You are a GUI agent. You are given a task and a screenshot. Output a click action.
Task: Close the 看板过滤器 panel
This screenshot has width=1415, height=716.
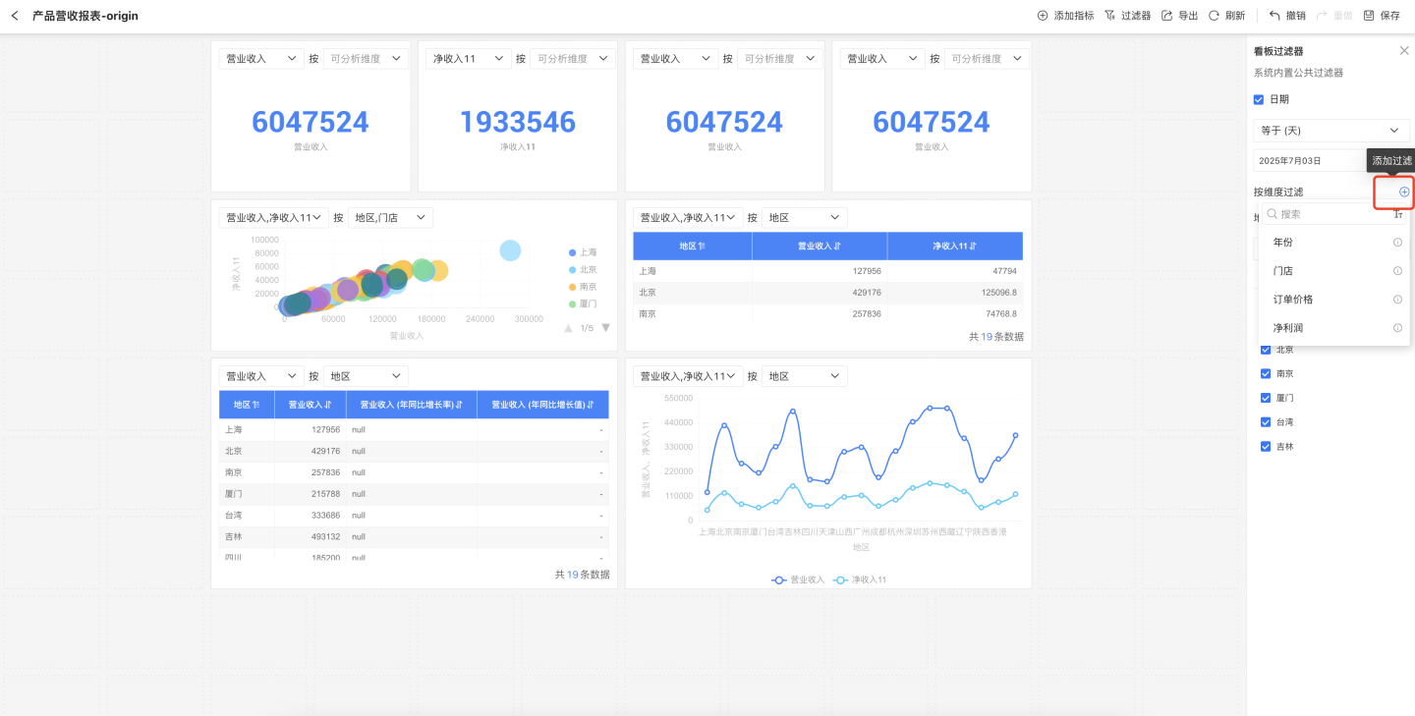(x=1404, y=51)
